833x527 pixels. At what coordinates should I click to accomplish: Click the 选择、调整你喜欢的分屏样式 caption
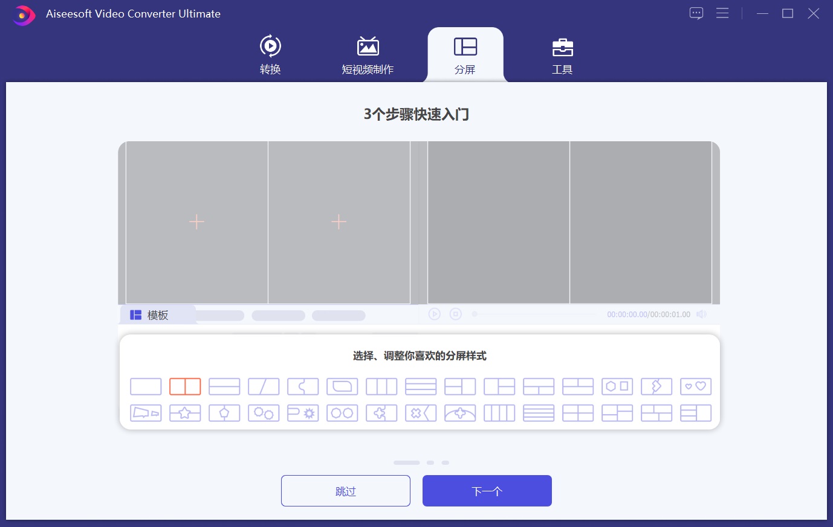(x=420, y=356)
